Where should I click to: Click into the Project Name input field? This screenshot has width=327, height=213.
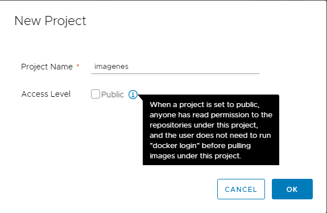[x=175, y=67]
